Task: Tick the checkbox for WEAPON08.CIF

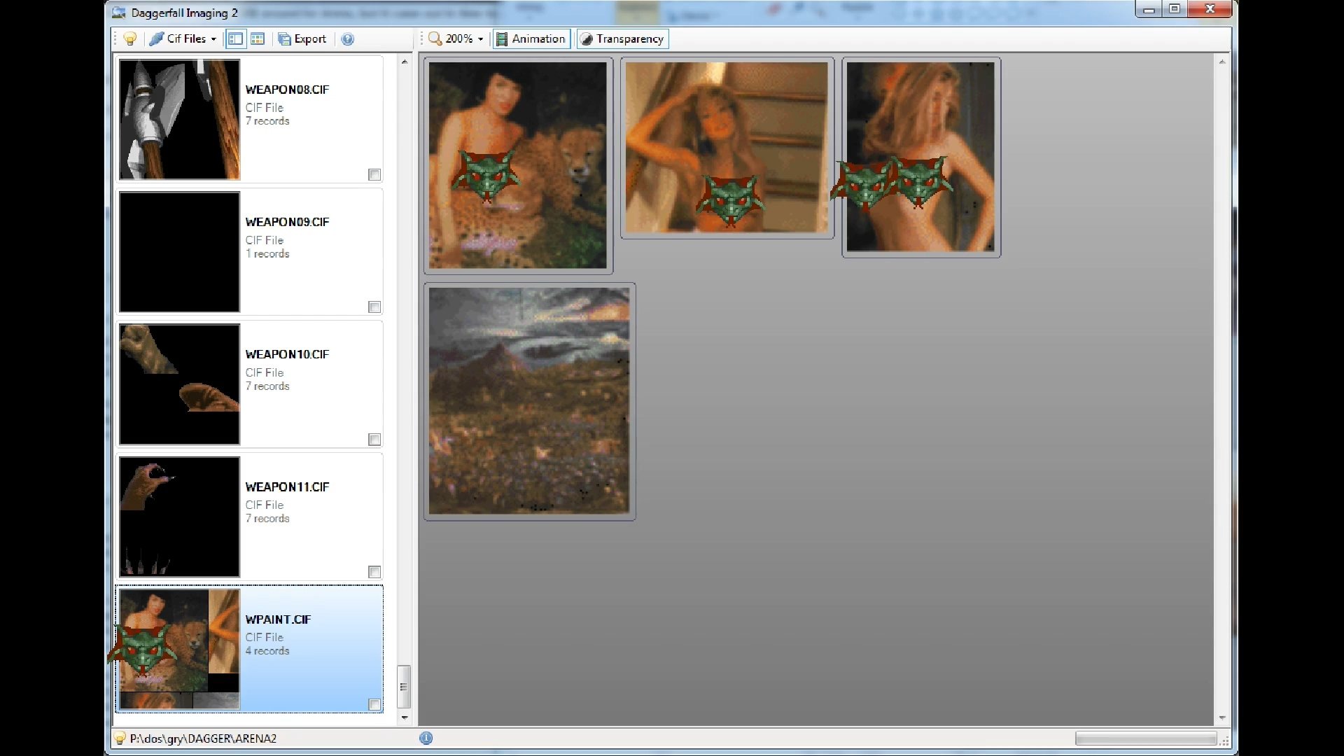Action: 374,174
